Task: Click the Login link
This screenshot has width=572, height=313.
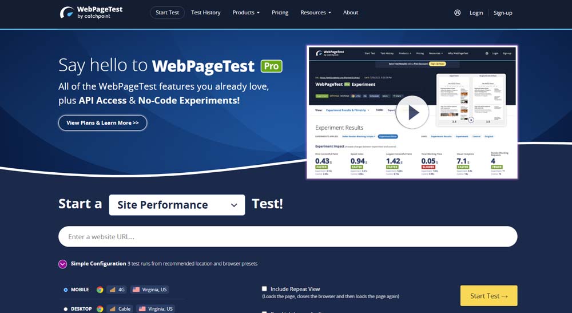Action: 476,13
